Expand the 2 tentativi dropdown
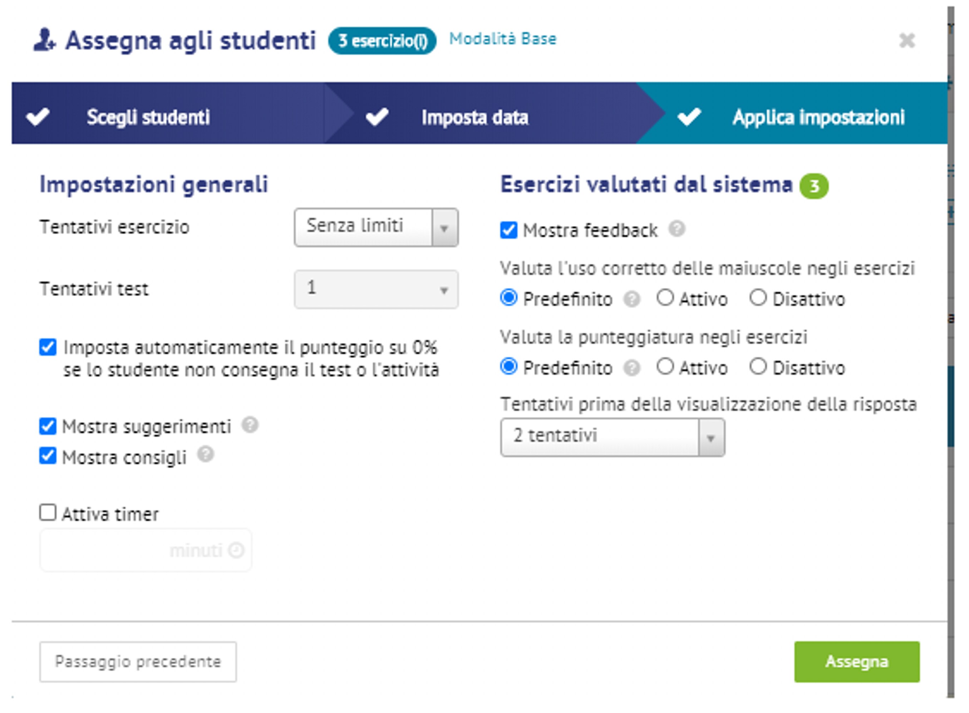The image size is (969, 713). click(612, 437)
